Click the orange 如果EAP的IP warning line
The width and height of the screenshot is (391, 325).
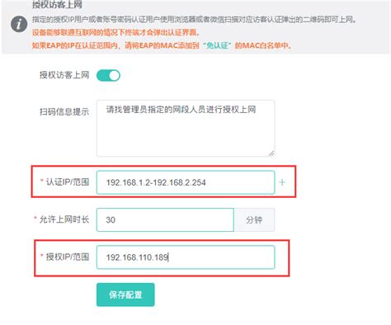point(162,45)
